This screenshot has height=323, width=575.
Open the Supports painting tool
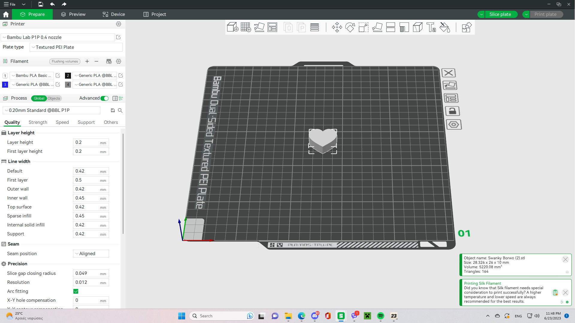click(404, 27)
